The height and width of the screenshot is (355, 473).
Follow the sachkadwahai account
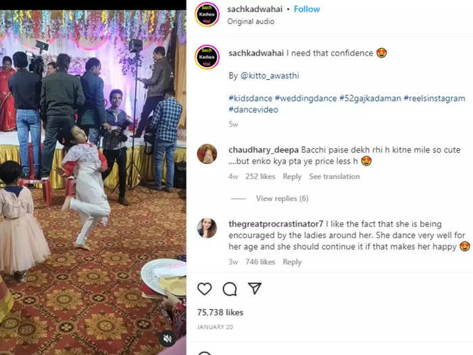pos(307,9)
